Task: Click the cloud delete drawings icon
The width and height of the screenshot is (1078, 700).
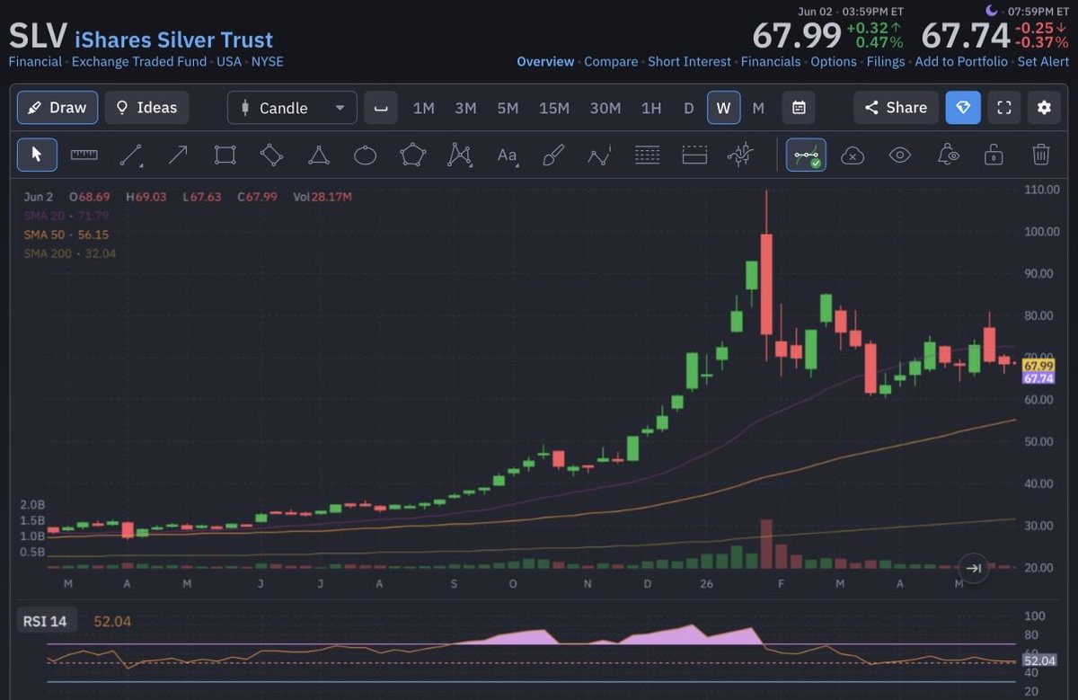Action: [x=853, y=155]
